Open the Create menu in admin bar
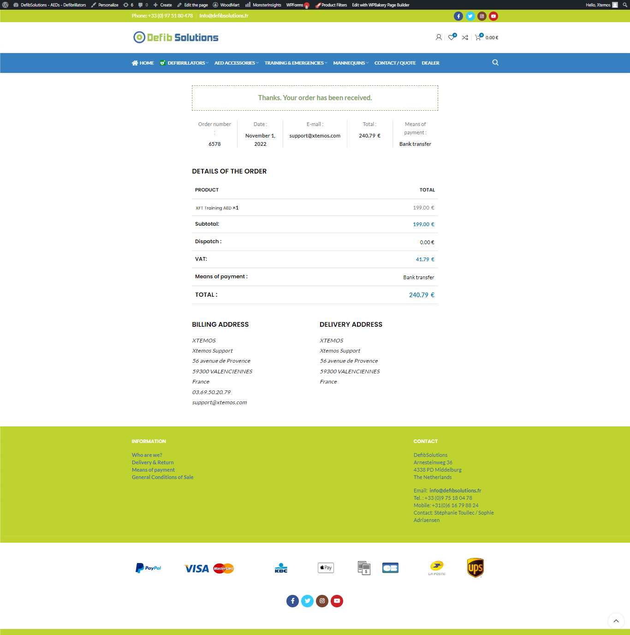 pyautogui.click(x=163, y=5)
